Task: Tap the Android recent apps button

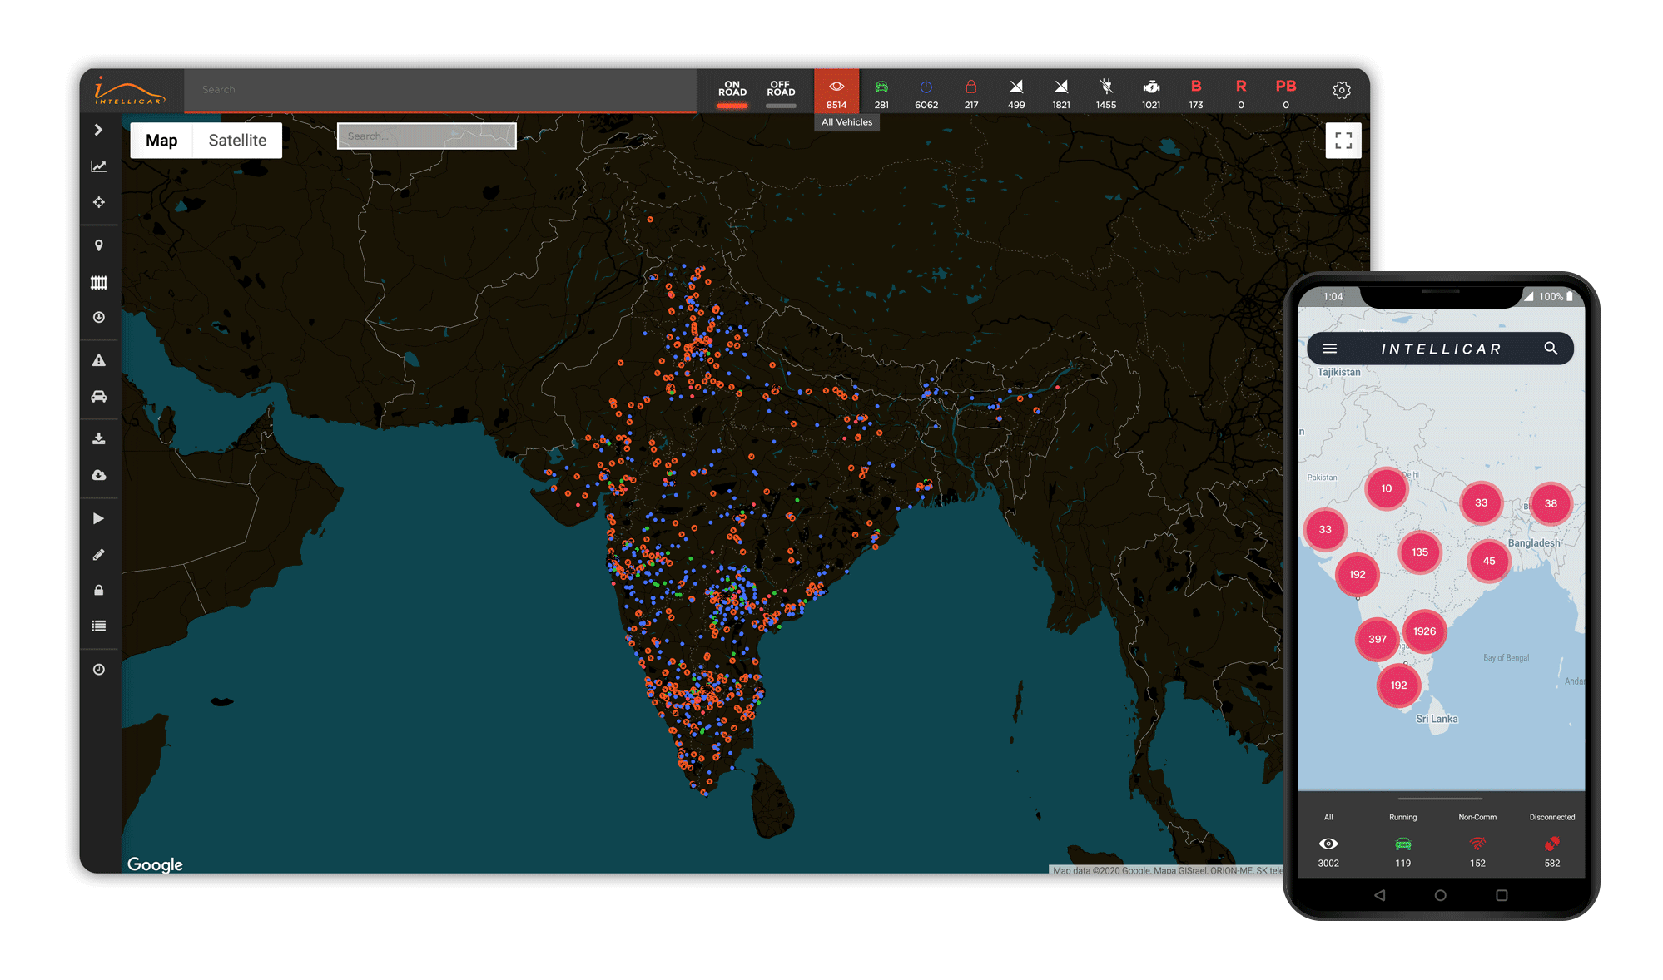Action: 1502,895
